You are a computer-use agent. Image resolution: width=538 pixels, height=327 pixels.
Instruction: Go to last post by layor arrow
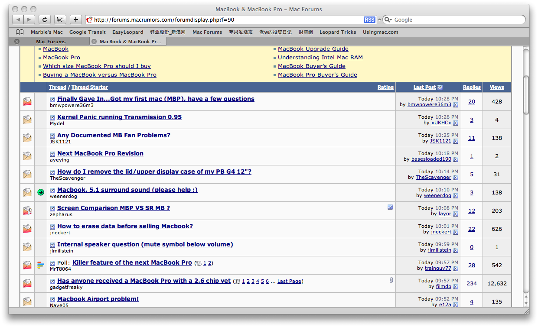coord(456,214)
